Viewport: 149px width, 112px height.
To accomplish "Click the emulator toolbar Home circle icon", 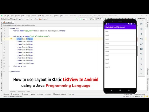I will click(x=141, y=64).
